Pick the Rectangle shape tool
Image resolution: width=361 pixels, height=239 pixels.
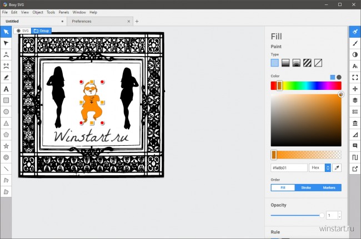(x=6, y=100)
